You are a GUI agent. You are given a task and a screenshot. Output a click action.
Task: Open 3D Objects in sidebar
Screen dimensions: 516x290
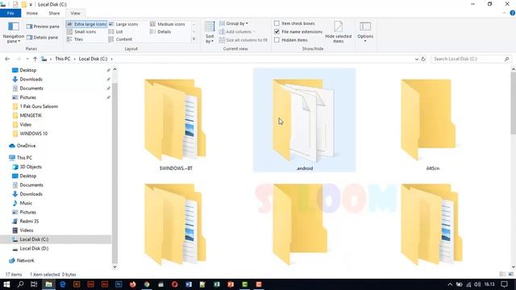point(31,167)
